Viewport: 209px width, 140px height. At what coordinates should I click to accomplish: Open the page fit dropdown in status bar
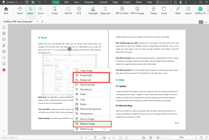[159, 138]
